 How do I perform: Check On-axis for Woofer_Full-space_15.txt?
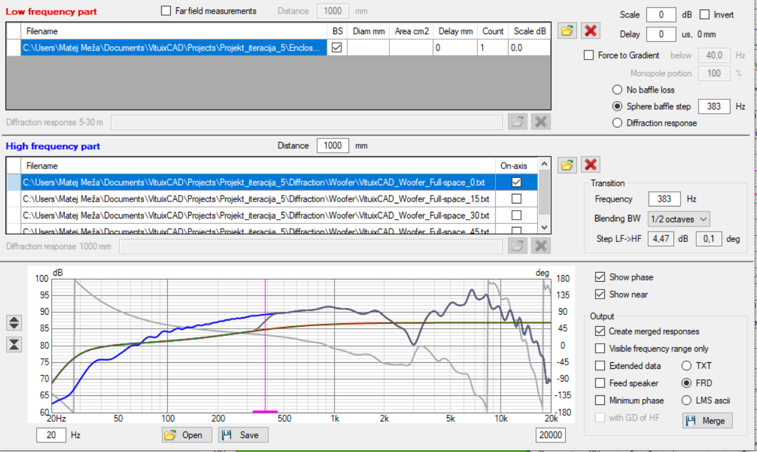coord(516,199)
